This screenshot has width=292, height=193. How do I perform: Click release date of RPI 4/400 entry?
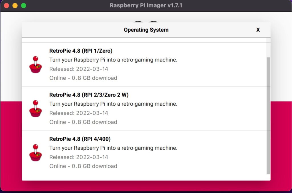(x=79, y=157)
